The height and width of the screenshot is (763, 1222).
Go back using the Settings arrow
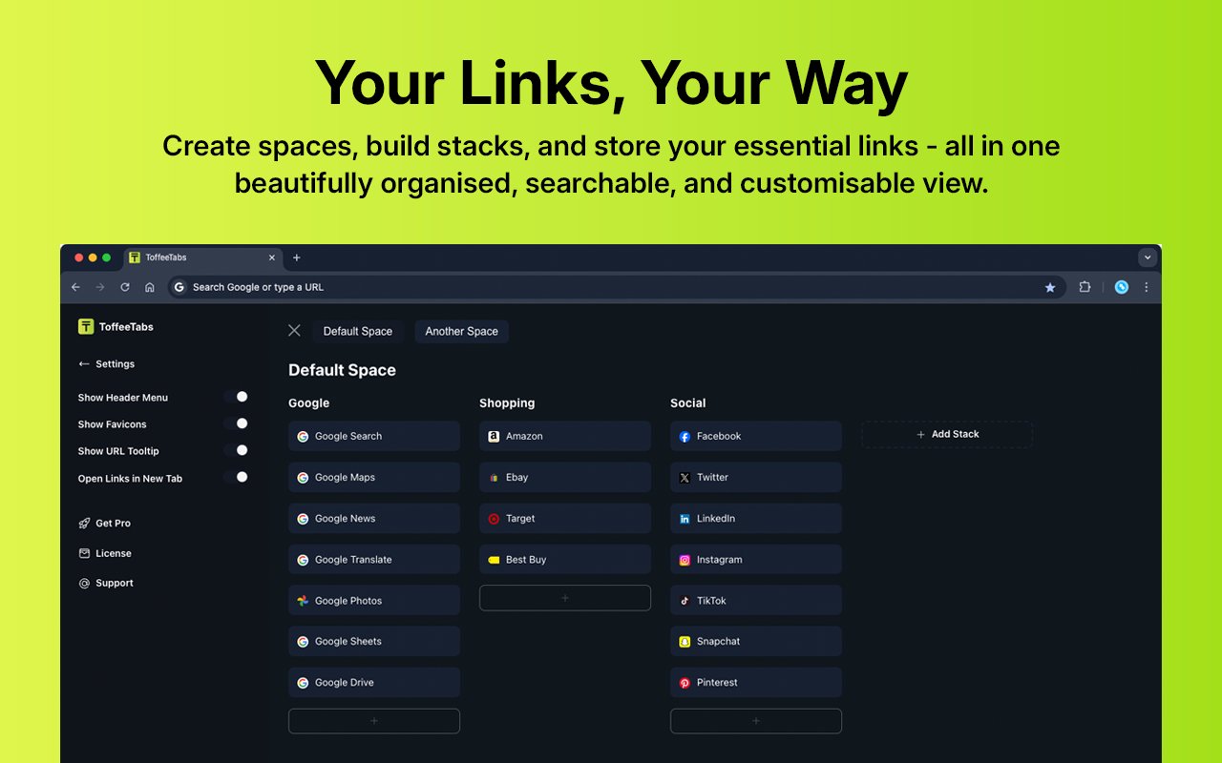84,364
